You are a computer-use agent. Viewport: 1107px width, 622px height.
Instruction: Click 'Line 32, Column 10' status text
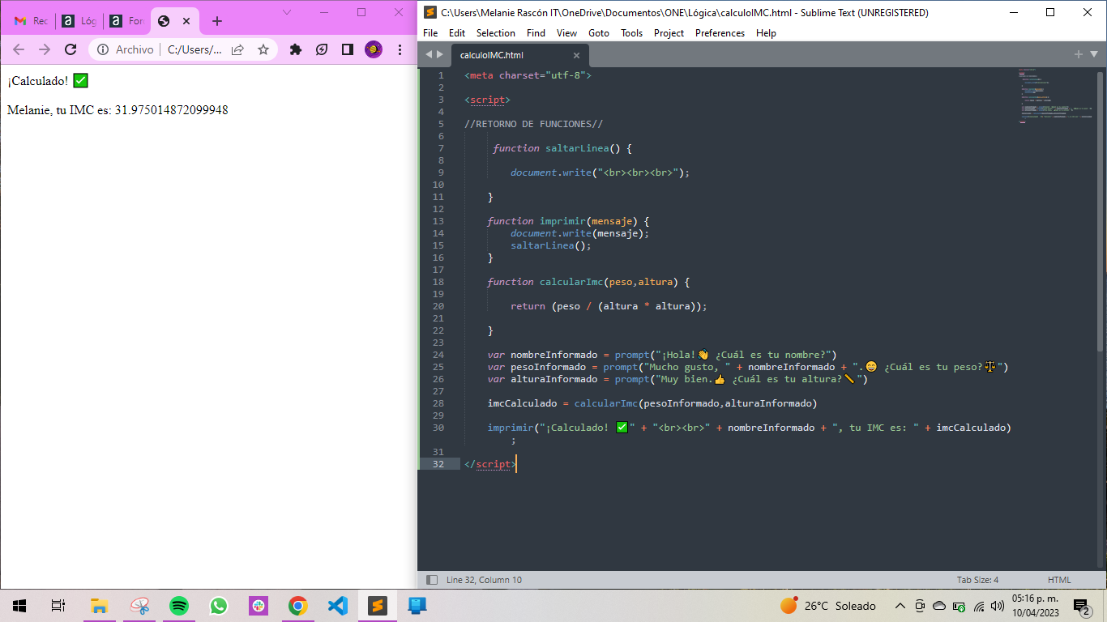click(484, 580)
